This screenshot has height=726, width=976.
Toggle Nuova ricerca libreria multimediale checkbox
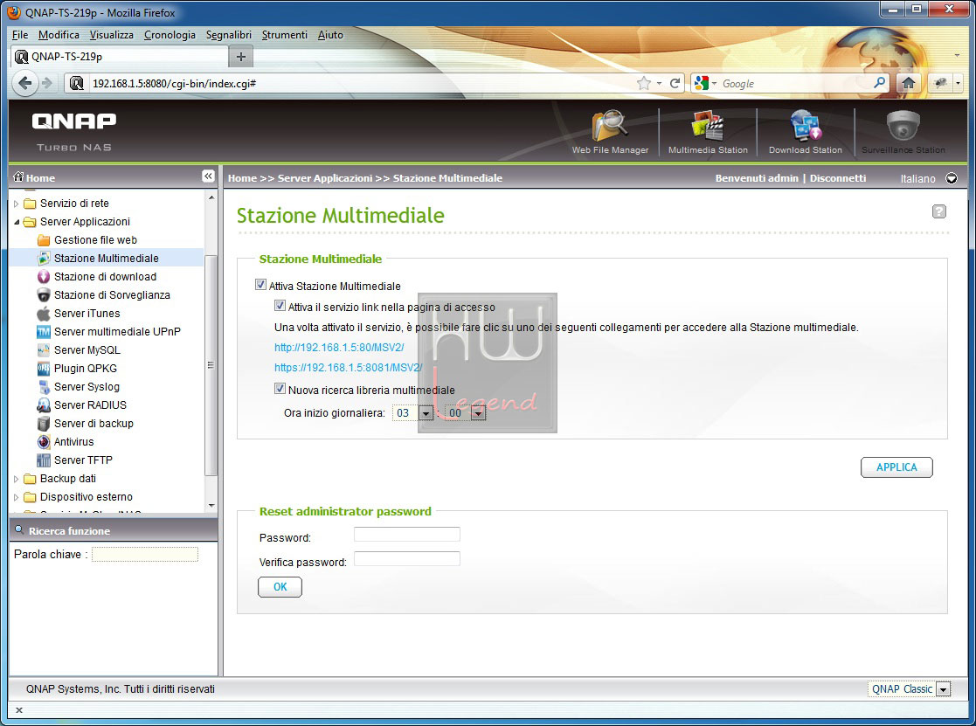pyautogui.click(x=280, y=389)
